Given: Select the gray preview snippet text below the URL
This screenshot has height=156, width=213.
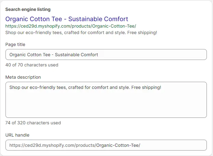Looking at the screenshot, I should point(81,33).
